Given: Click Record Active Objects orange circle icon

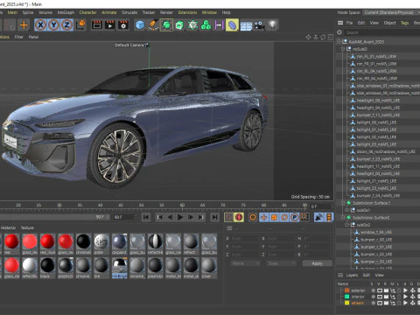Looking at the screenshot, I should [x=253, y=217].
